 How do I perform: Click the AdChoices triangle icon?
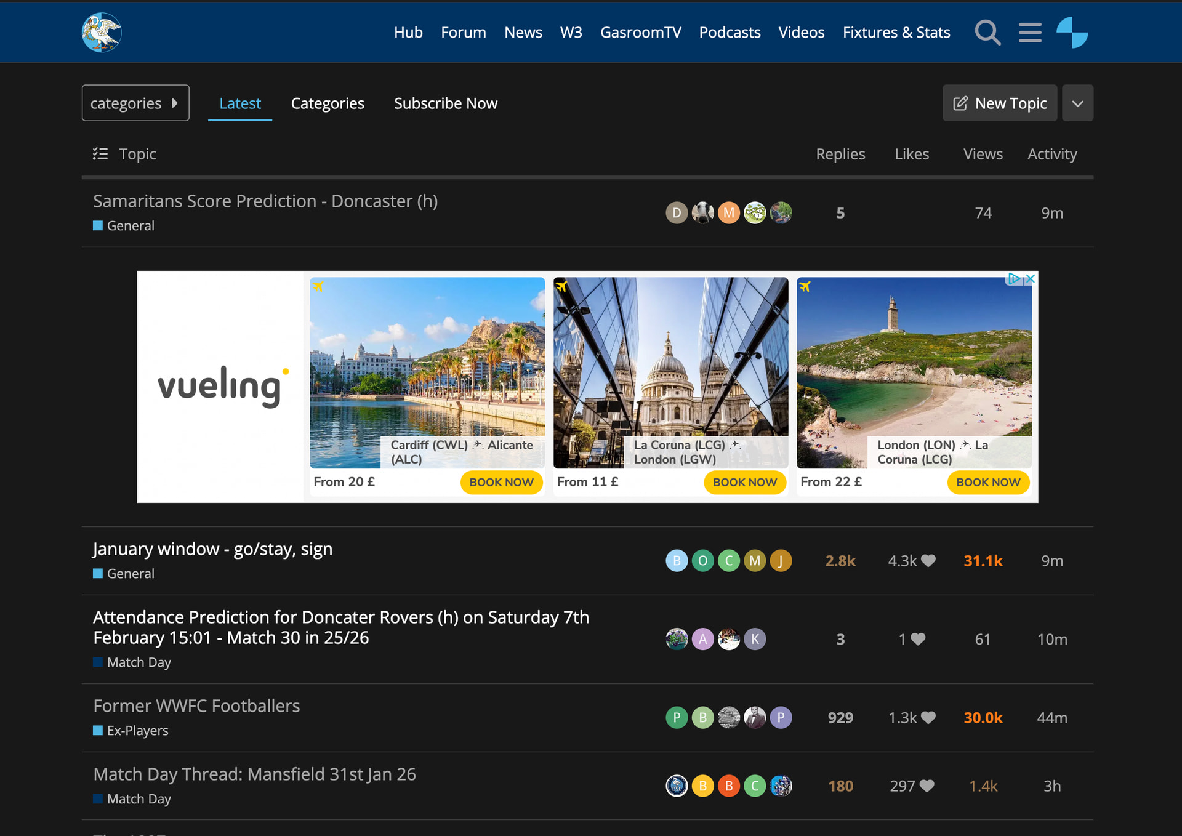1013,279
